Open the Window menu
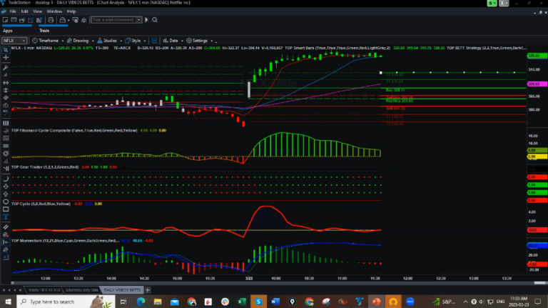 [54, 11]
